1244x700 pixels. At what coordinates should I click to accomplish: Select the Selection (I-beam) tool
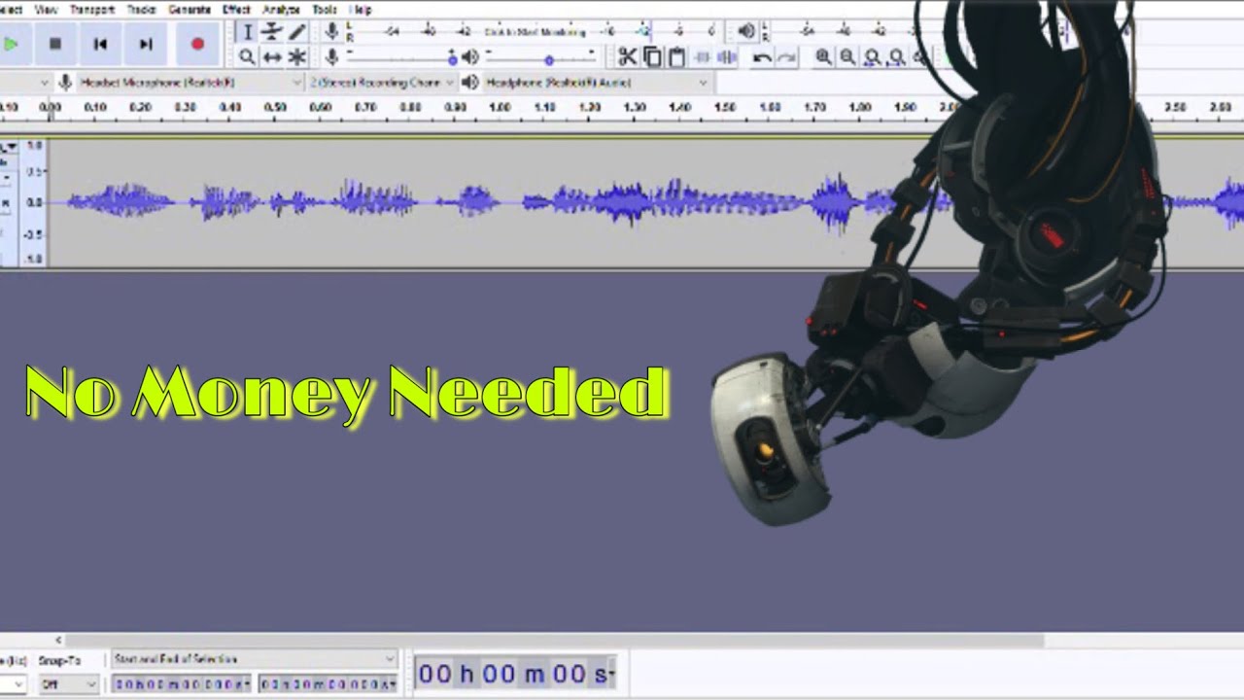coord(247,32)
